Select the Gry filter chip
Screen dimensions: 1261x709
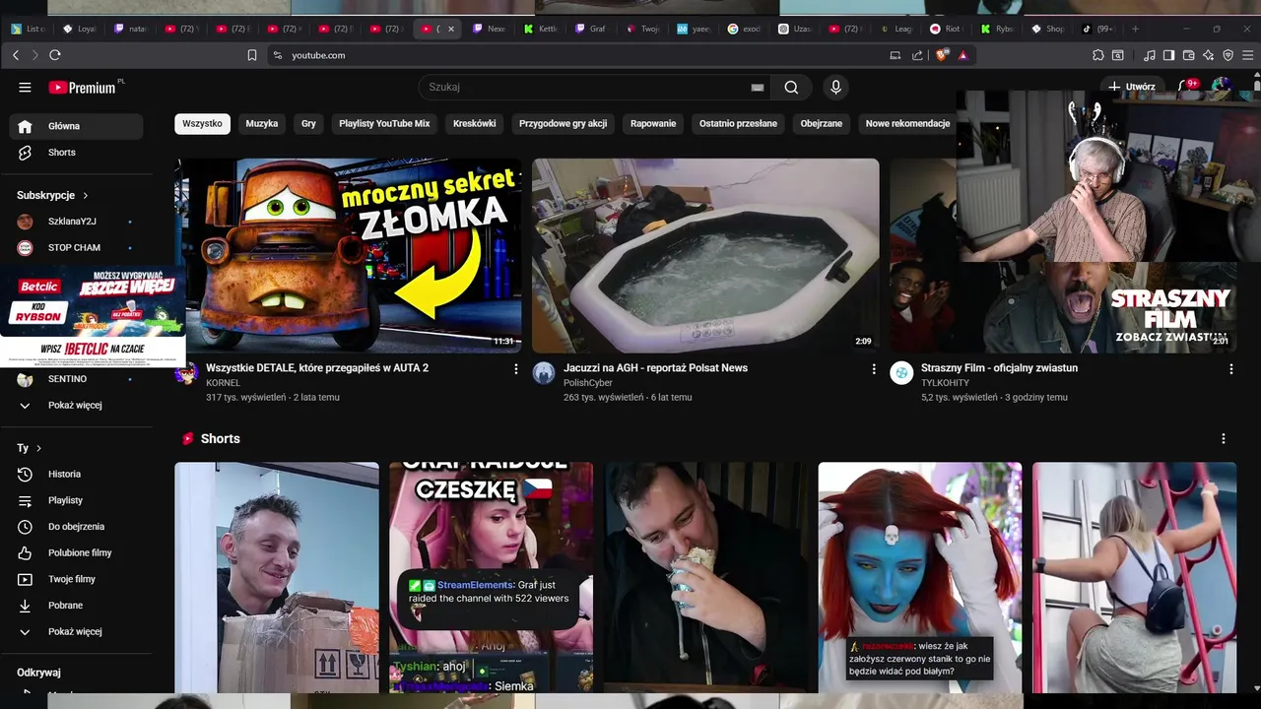point(308,123)
